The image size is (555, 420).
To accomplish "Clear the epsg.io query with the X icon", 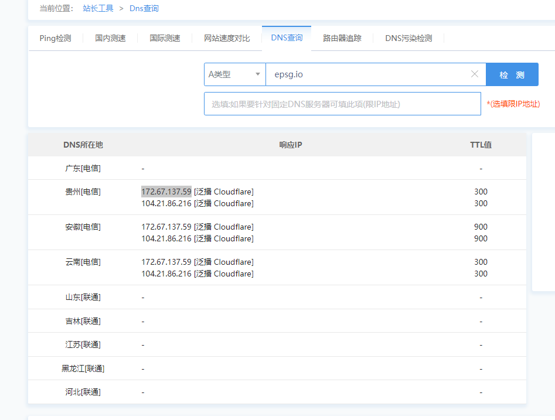I will tap(475, 74).
